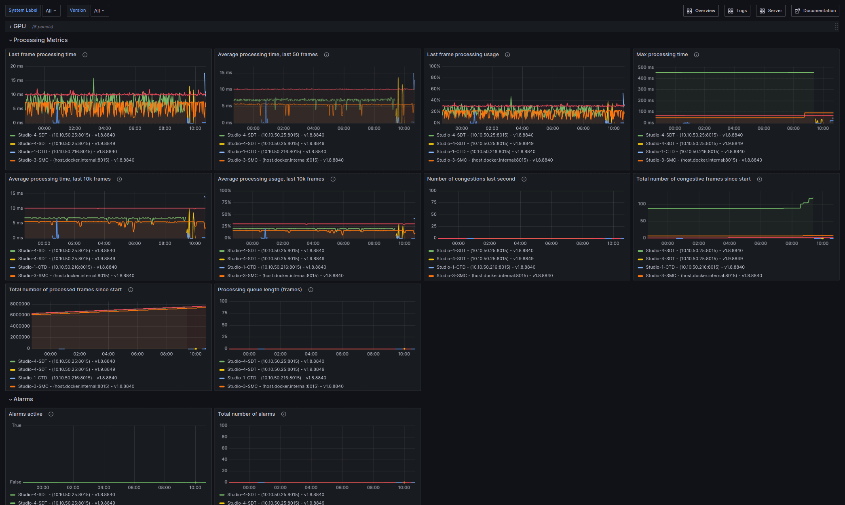Image resolution: width=845 pixels, height=505 pixels.
Task: Click info icon beside Alarms active title
Action: click(x=51, y=414)
